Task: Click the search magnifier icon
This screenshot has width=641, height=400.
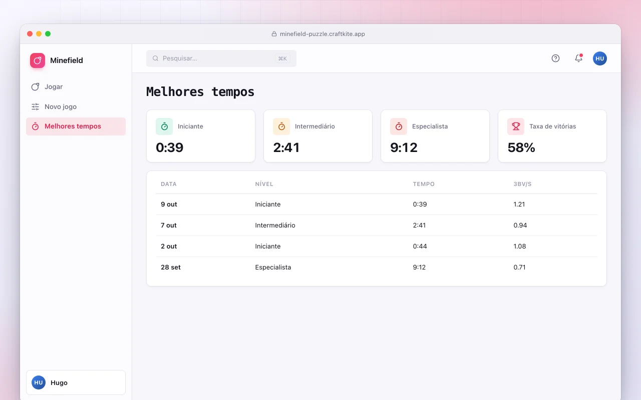Action: [x=156, y=58]
